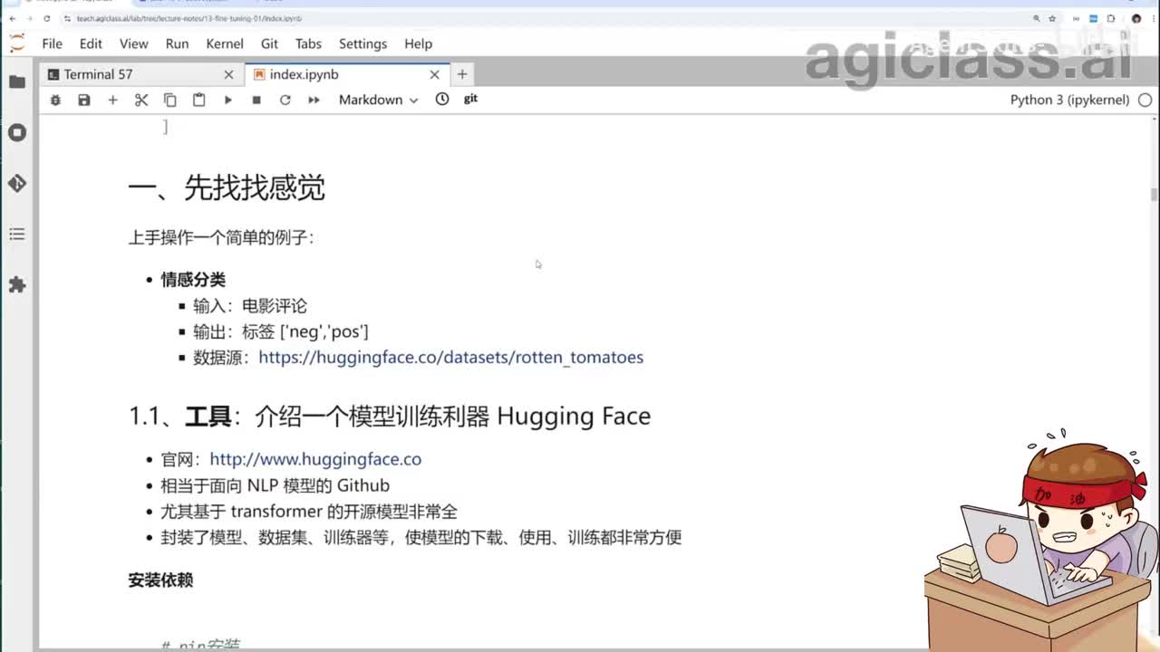This screenshot has width=1160, height=652.
Task: Click the debugger bug icon in notebook toolbar
Action: (x=55, y=100)
